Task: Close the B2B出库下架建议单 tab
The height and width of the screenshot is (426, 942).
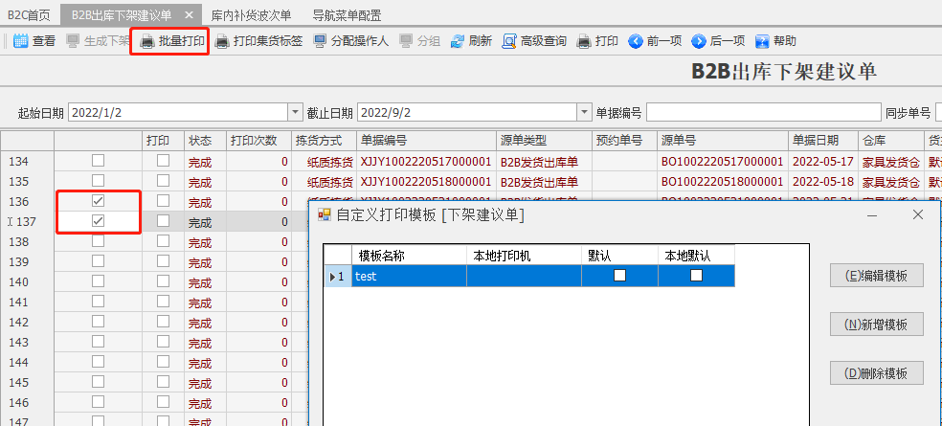Action: tap(189, 15)
